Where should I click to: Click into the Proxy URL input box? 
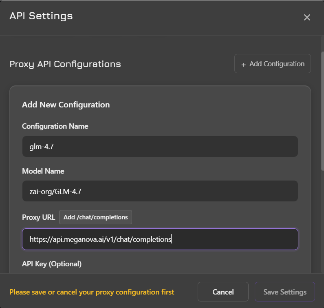point(160,239)
